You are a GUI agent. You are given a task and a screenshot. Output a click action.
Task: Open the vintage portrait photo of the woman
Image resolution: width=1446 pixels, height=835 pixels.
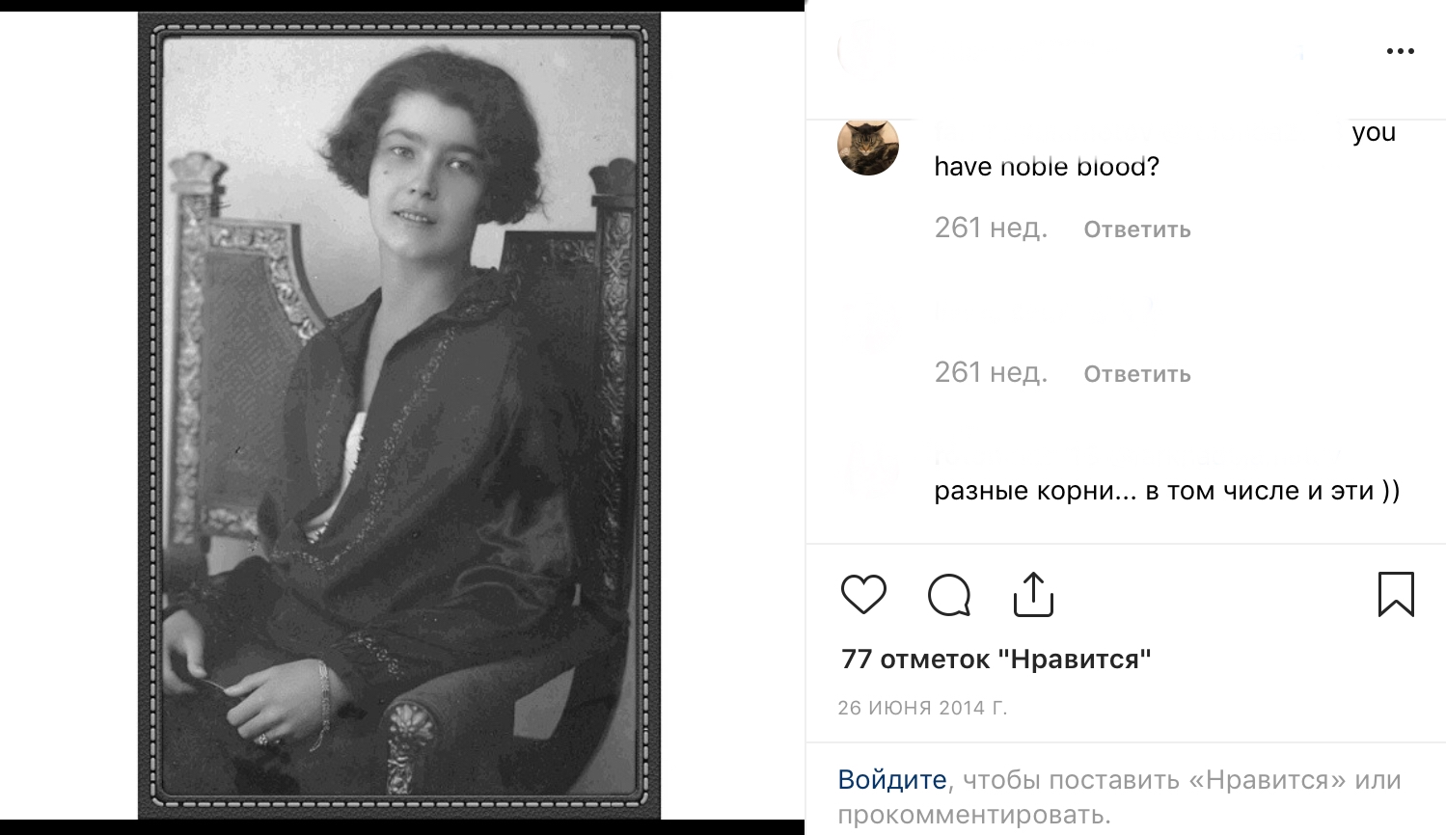click(399, 416)
